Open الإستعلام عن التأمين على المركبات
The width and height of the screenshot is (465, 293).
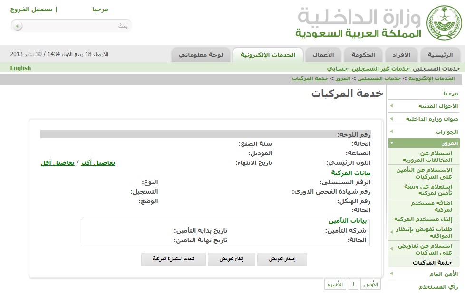tap(424, 173)
